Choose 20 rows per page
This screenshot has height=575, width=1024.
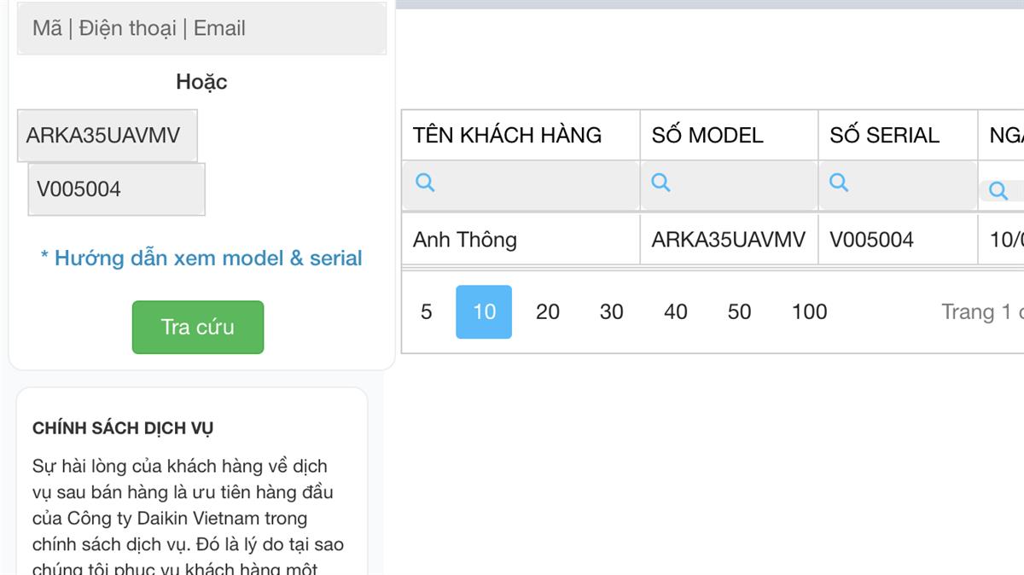pos(548,312)
